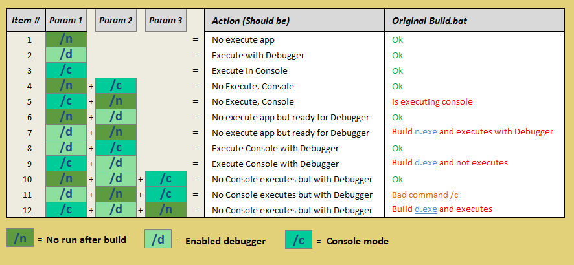Pick the /c Console mode legend swatch
The height and width of the screenshot is (265, 574).
point(298,240)
